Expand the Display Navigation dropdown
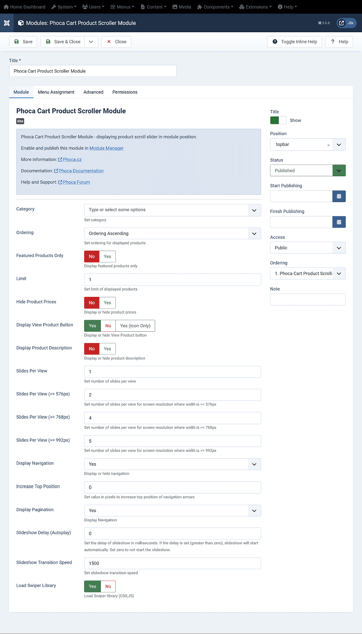This screenshot has height=634, width=362. pyautogui.click(x=254, y=464)
